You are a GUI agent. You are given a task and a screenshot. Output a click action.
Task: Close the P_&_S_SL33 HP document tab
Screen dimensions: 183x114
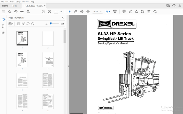[x=45, y=6]
